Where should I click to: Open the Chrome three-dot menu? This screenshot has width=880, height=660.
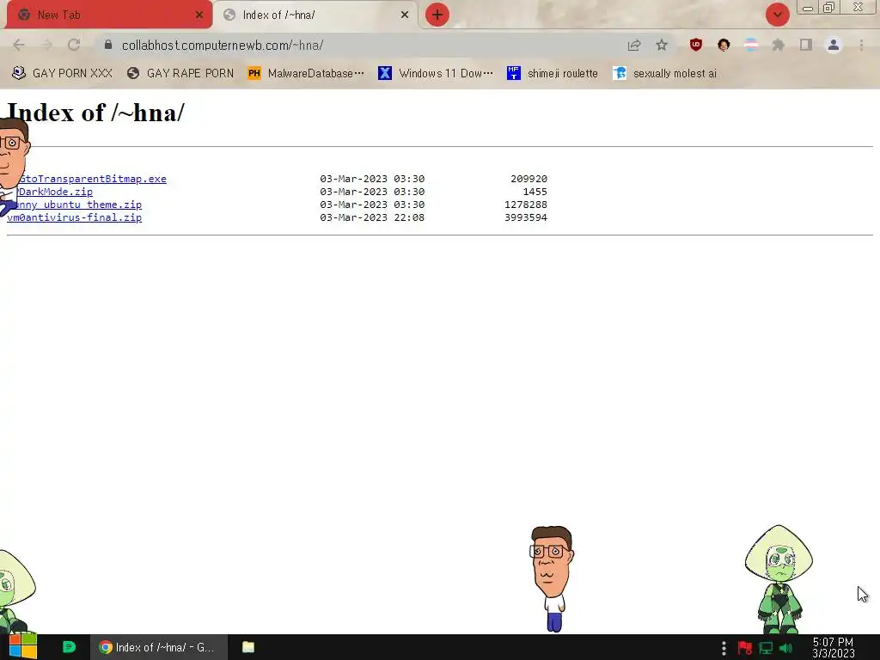coord(861,45)
